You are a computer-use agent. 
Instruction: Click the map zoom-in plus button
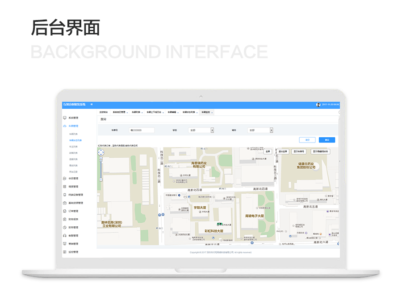click(x=101, y=158)
